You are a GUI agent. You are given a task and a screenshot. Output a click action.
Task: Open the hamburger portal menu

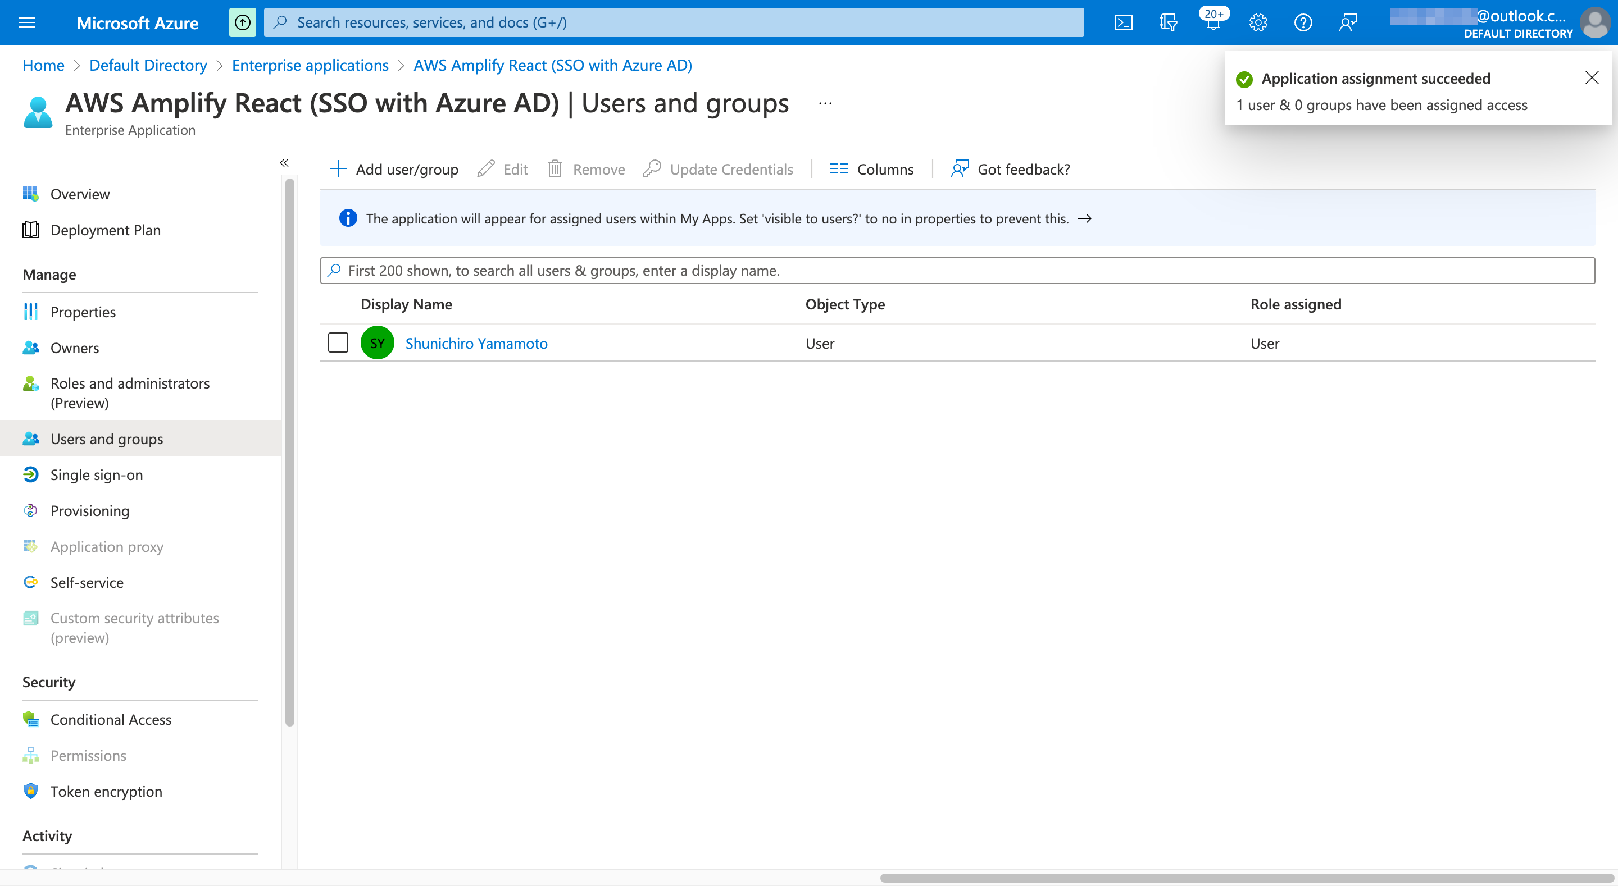[x=27, y=22]
